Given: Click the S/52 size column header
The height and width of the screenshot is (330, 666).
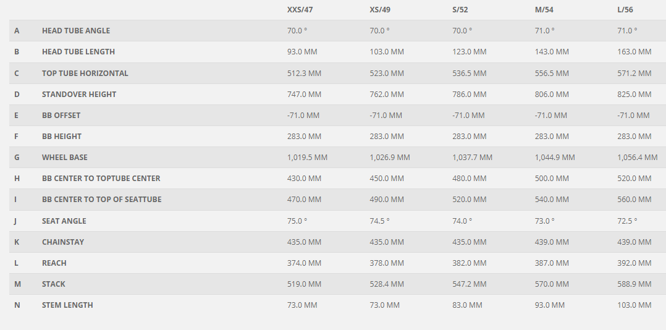Looking at the screenshot, I should click(460, 10).
